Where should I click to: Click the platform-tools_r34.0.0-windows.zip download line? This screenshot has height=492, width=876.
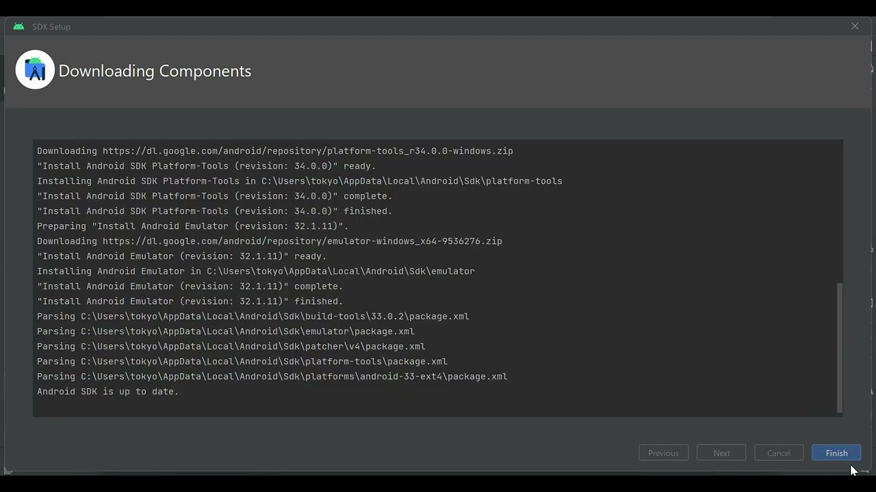274,151
